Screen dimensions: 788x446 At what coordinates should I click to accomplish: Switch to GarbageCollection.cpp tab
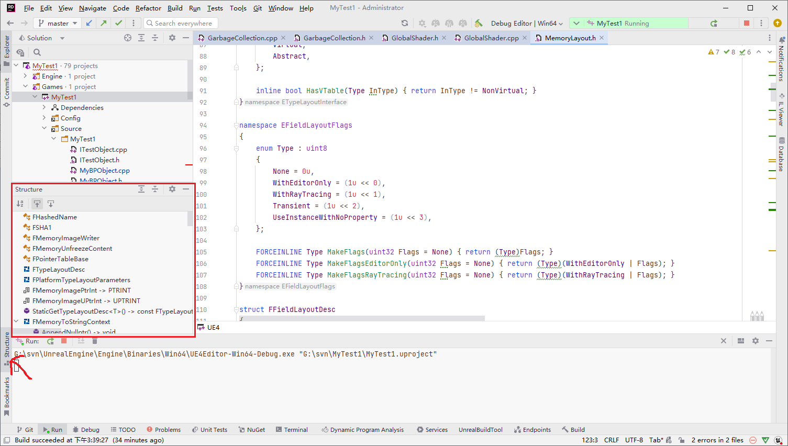click(242, 38)
